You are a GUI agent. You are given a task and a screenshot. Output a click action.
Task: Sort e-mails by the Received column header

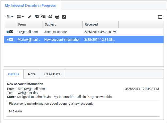coord(100,24)
